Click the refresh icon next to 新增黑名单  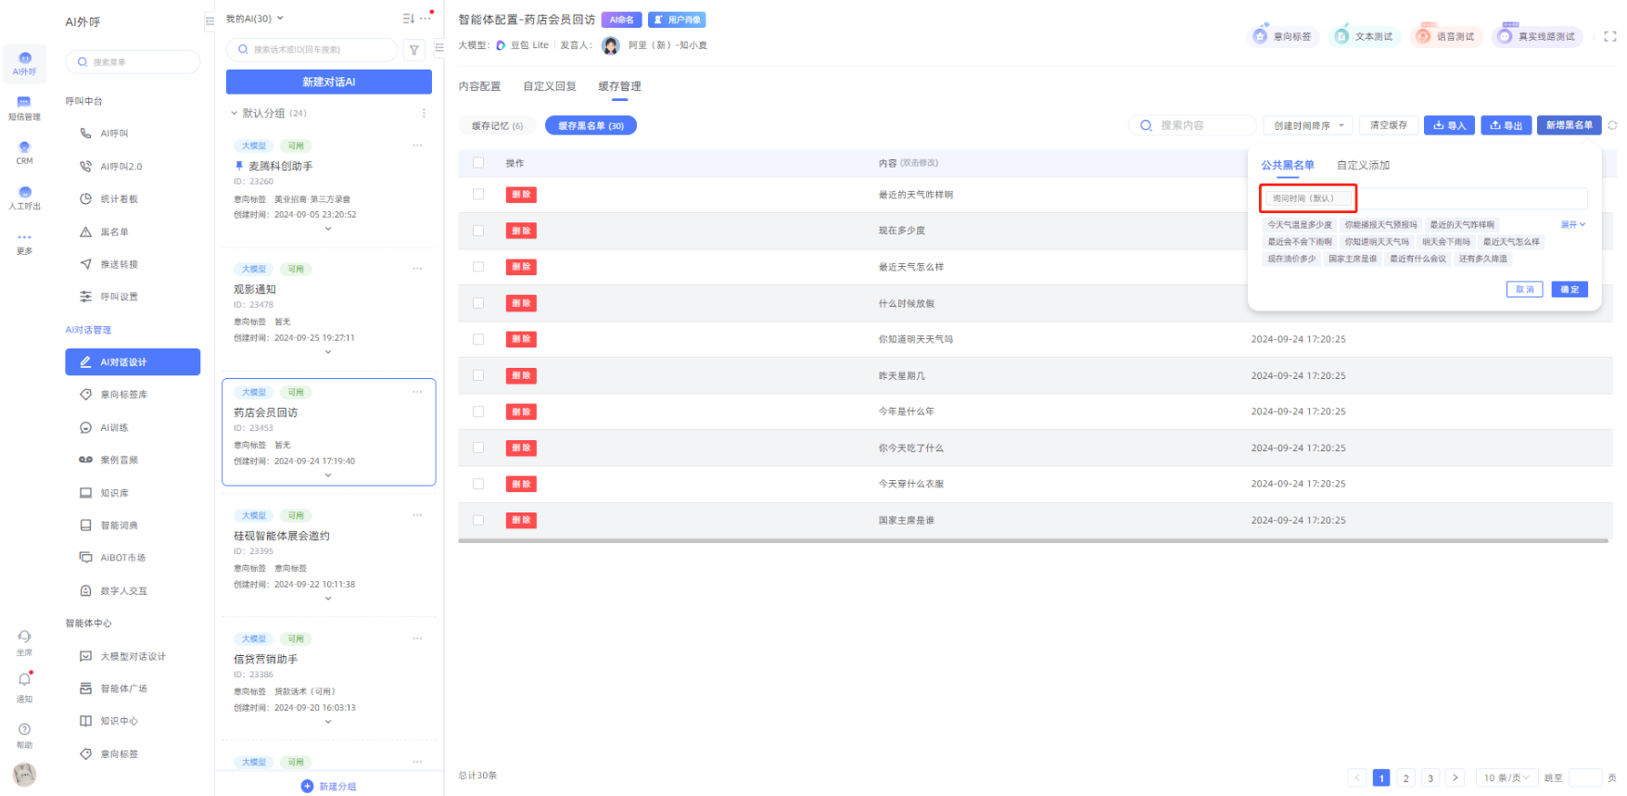[1612, 125]
